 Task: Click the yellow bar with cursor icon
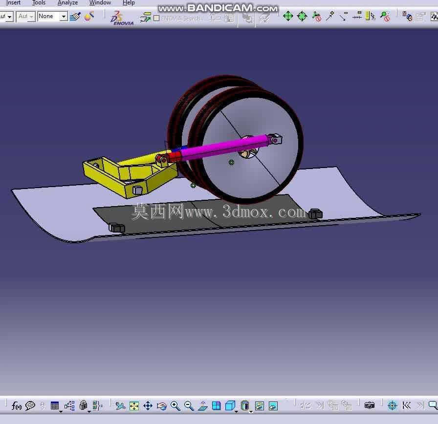pyautogui.click(x=370, y=16)
